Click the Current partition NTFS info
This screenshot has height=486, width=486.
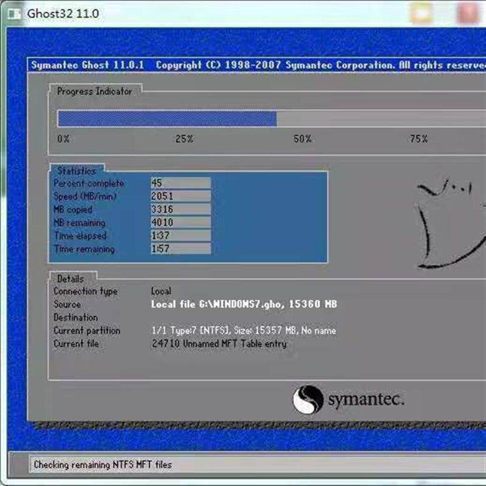[244, 330]
